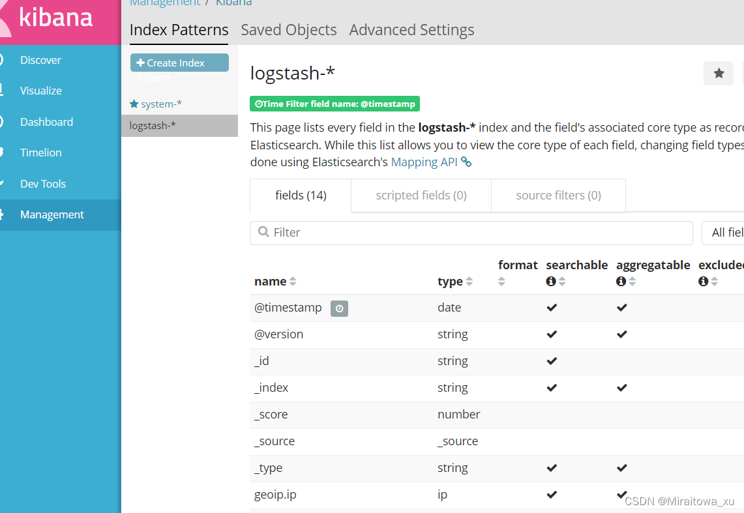This screenshot has width=744, height=513.
Task: Select the scripted fields (0) tab
Action: click(421, 196)
